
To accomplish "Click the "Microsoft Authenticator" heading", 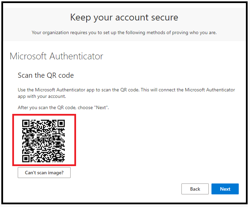I will point(56,56).
